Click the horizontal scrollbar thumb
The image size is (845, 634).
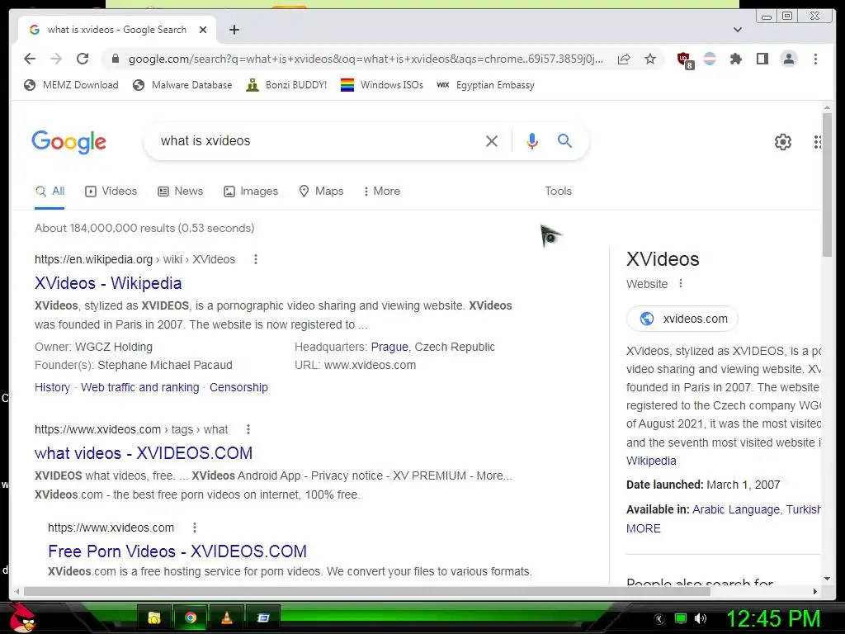tap(367, 591)
